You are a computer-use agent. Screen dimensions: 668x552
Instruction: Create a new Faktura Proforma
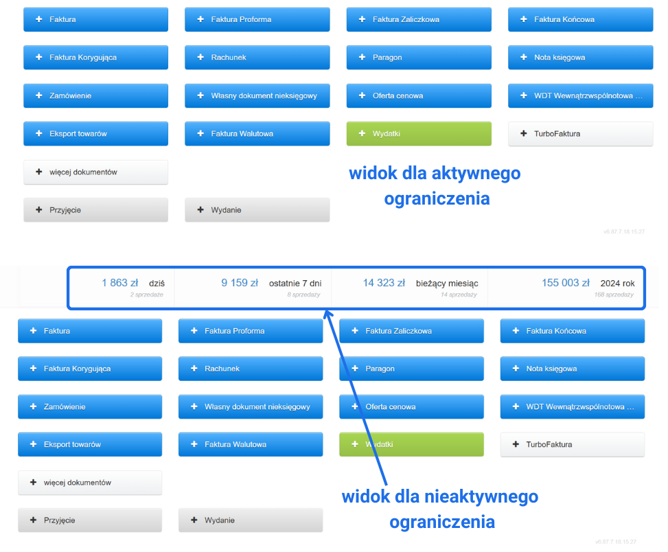(x=257, y=19)
